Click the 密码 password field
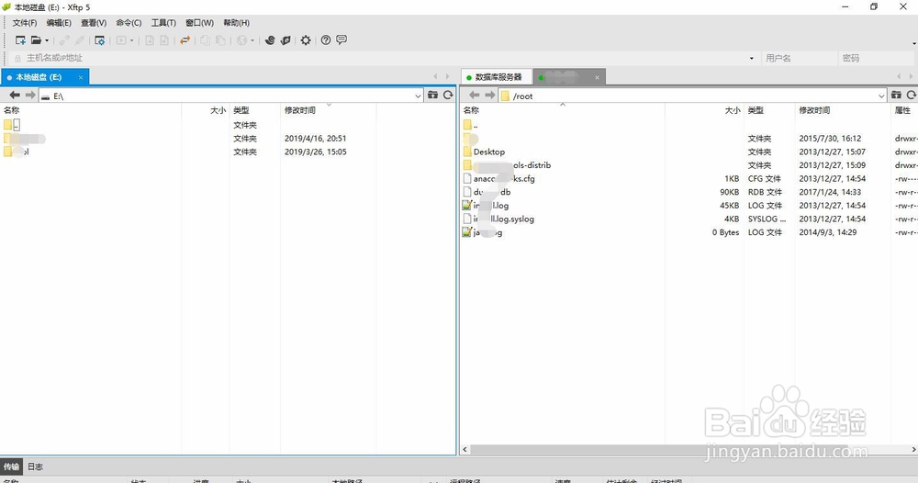 pos(877,58)
